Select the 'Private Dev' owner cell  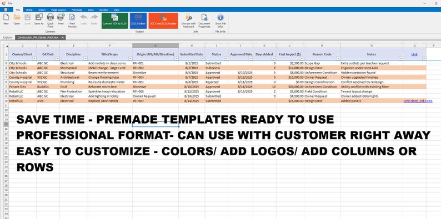coord(23,86)
